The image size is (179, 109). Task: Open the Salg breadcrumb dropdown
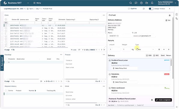pos(38,9)
